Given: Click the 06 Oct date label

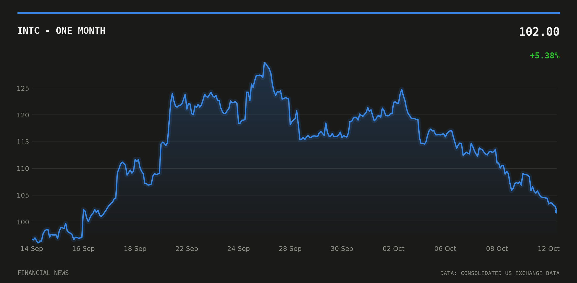Looking at the screenshot, I should pos(445,249).
